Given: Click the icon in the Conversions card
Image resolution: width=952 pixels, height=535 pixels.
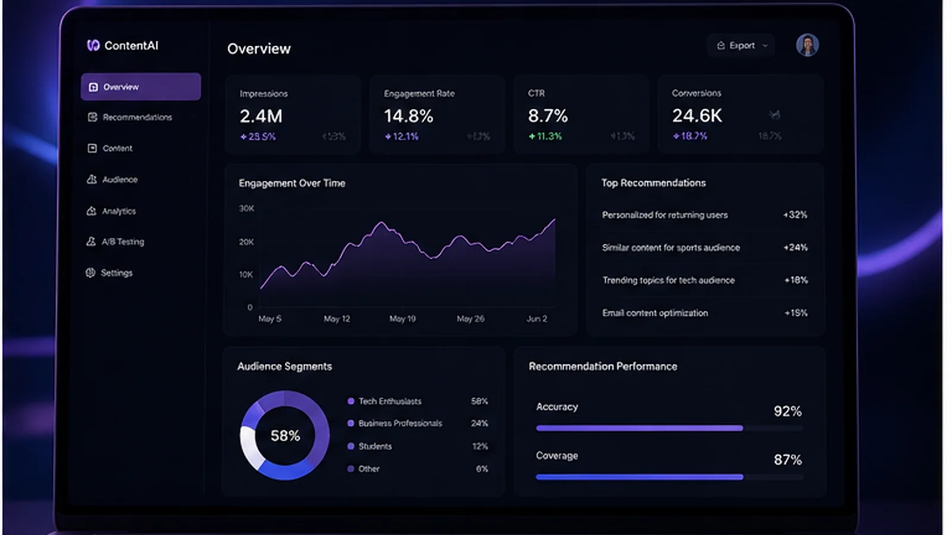Looking at the screenshot, I should click(774, 115).
